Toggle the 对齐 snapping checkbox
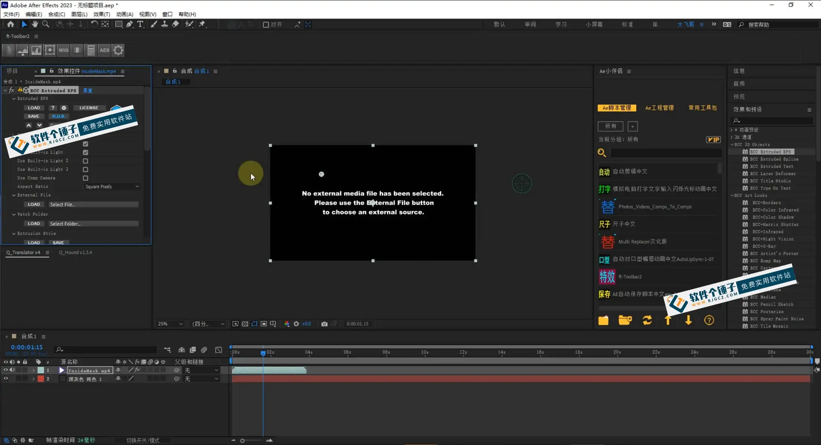 point(266,24)
